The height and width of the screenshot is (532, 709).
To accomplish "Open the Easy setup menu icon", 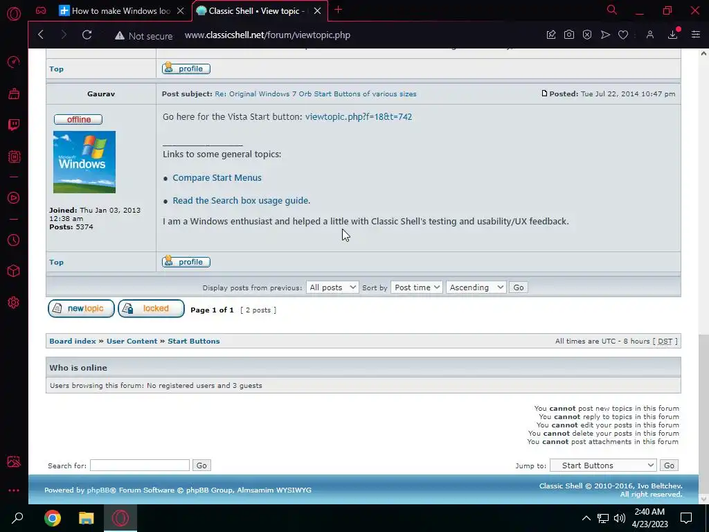I will tap(695, 35).
